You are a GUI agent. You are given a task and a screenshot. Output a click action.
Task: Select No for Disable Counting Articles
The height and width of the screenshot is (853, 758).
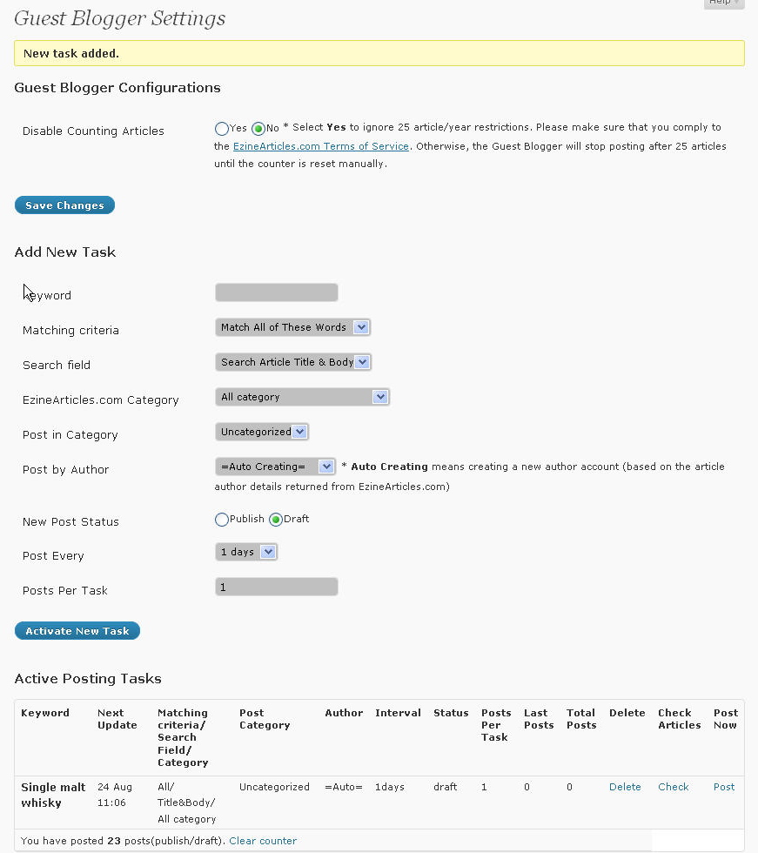(x=258, y=129)
